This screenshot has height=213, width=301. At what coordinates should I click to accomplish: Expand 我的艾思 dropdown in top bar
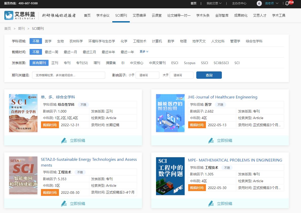pos(214,3)
